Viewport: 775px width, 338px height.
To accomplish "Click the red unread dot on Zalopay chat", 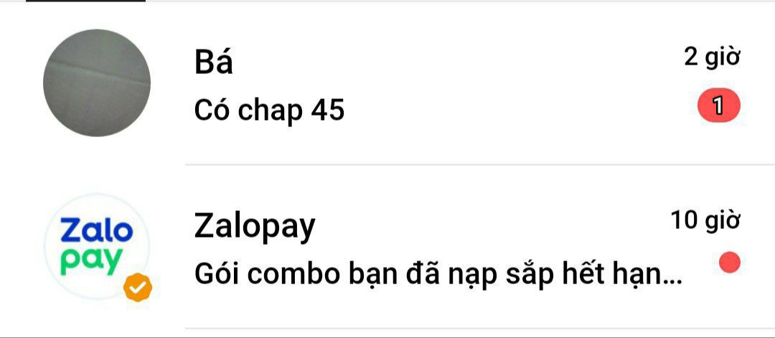I will 730,263.
